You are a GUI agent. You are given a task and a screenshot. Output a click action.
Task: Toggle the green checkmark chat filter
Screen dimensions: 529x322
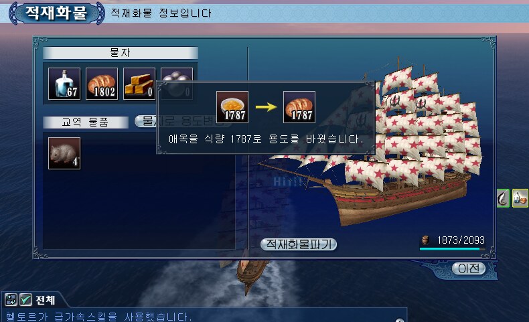[x=25, y=299]
